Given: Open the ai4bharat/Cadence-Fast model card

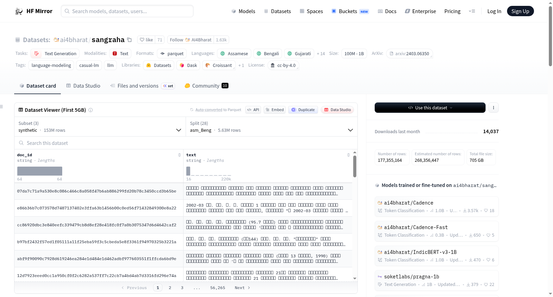Looking at the screenshot, I should click(437, 231).
